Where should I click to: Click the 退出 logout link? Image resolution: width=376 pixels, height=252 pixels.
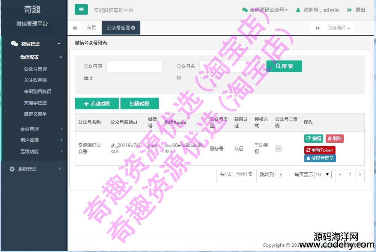360,10
